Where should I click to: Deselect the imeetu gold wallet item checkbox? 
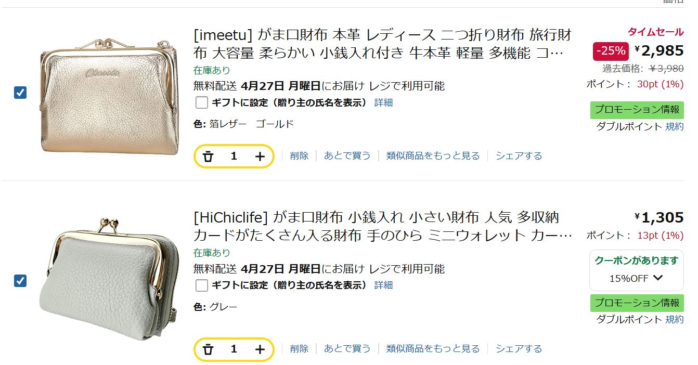20,93
